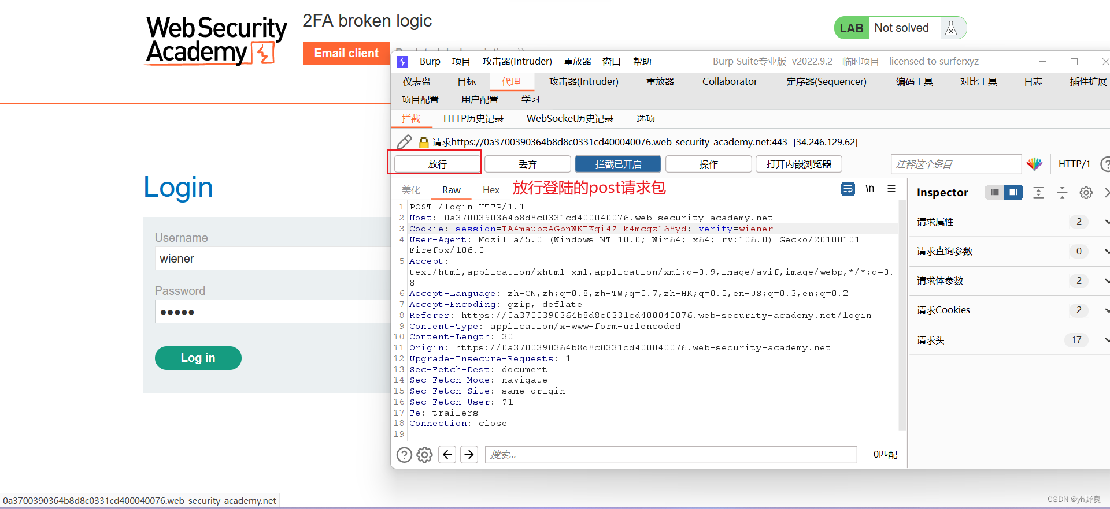The height and width of the screenshot is (509, 1110).
Task: Select the 代理 tab
Action: (x=510, y=82)
